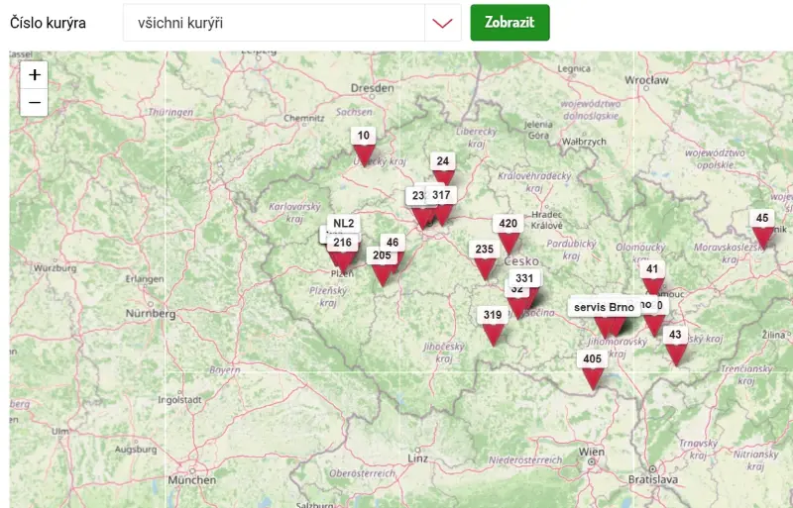Screen dimensions: 793x508
Task: Click the 'Jihočeský kraj' region label
Action: (443, 353)
